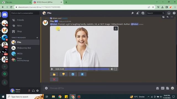Reload the browser page
The image size is (177, 99).
[11, 7]
